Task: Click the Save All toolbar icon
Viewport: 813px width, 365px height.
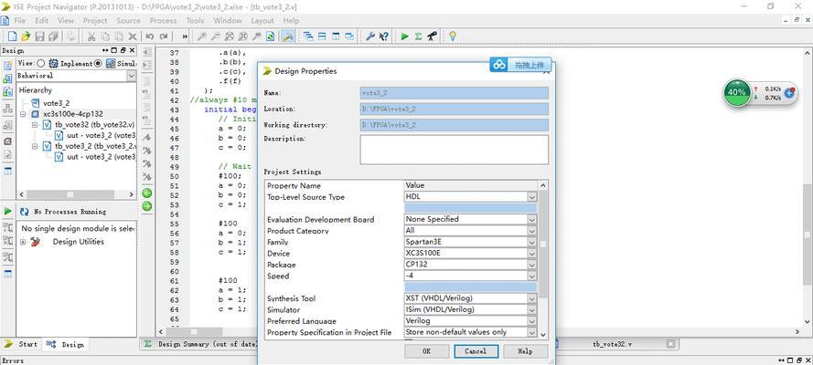Action: 53,36
